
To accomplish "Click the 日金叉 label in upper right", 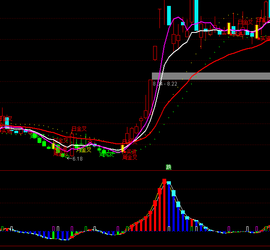I will [245, 22].
